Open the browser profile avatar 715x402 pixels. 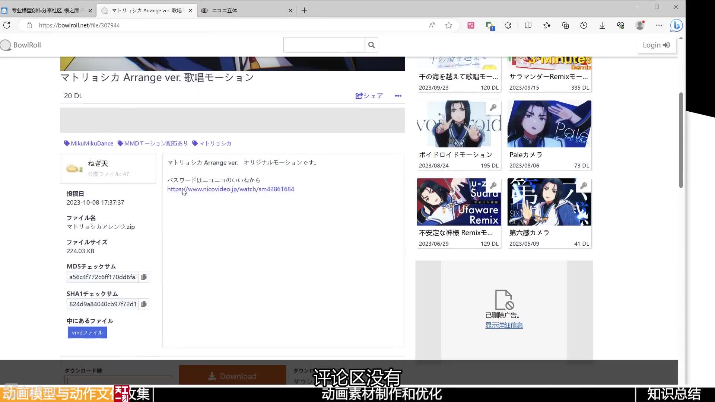tap(640, 25)
